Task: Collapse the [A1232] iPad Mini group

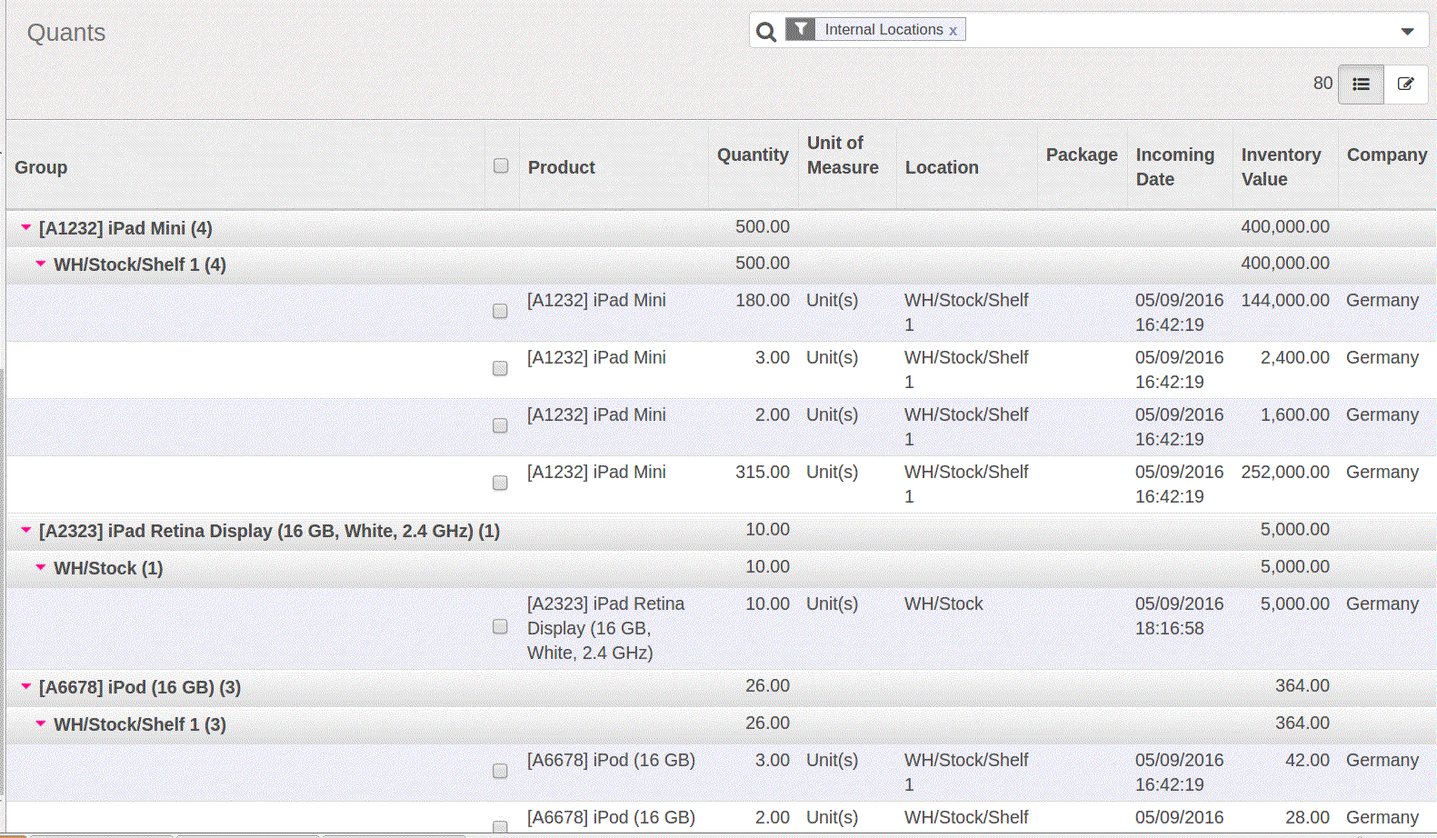Action: point(26,227)
